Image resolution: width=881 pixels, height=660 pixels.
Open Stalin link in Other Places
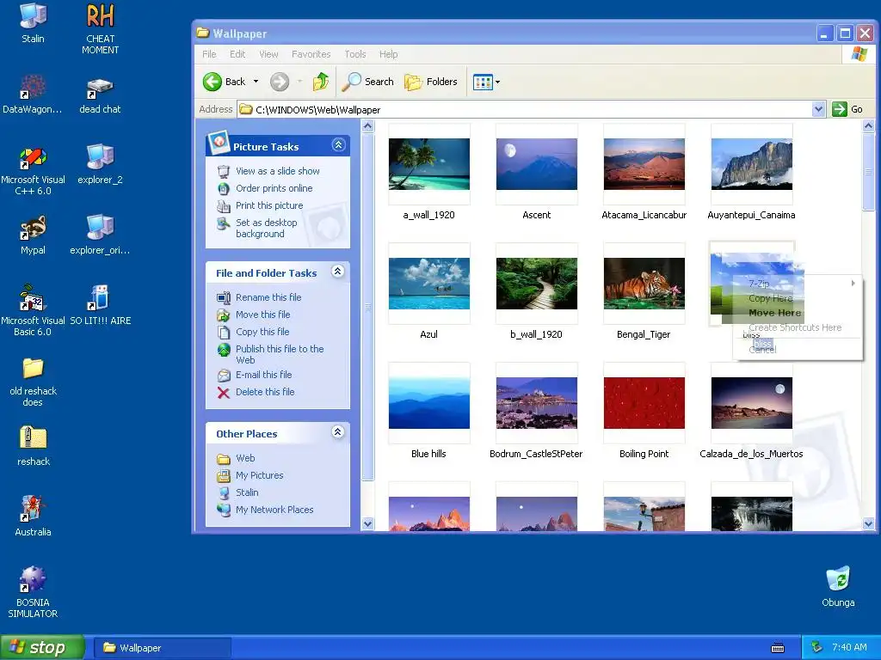pos(247,492)
